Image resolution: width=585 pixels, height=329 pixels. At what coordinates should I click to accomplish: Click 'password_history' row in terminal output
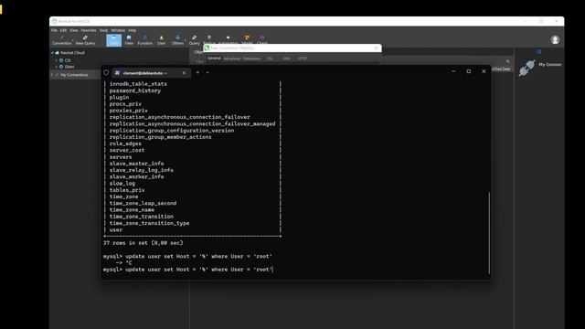135,90
